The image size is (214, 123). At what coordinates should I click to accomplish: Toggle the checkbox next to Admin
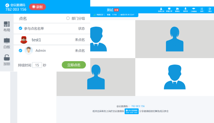coord(20,51)
